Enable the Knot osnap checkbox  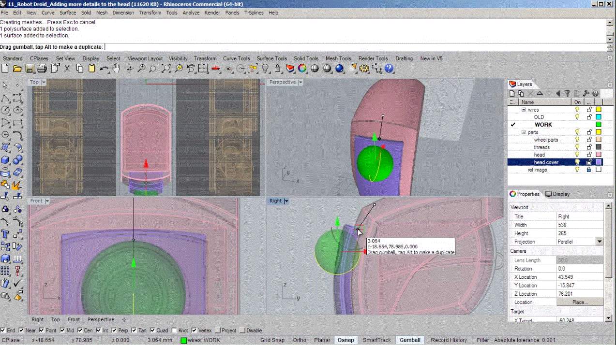[175, 331]
